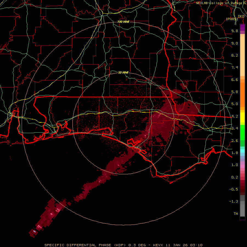Click the 6.6 value on the color scale

[x=235, y=80]
